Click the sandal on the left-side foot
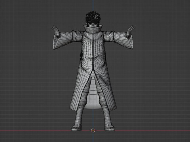 tap(76, 128)
